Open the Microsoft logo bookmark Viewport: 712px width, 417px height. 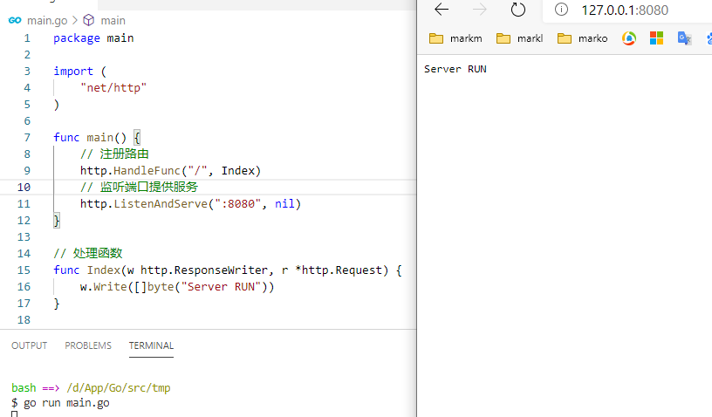tap(656, 38)
